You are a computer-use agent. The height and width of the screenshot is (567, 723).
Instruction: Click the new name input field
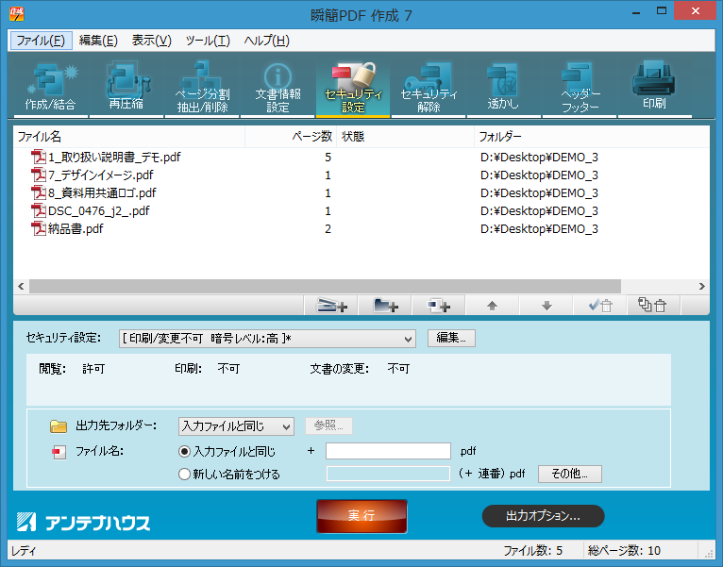(x=388, y=474)
